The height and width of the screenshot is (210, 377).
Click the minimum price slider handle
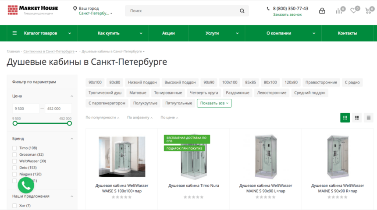coord(15,123)
